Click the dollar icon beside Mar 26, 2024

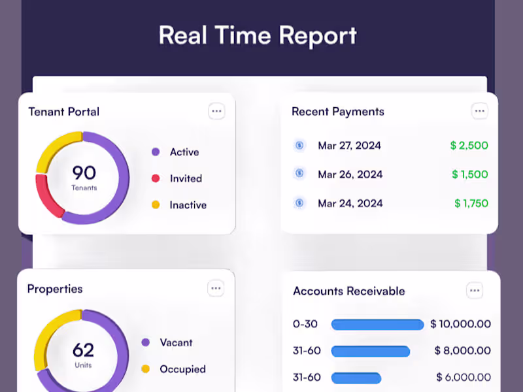click(x=299, y=173)
